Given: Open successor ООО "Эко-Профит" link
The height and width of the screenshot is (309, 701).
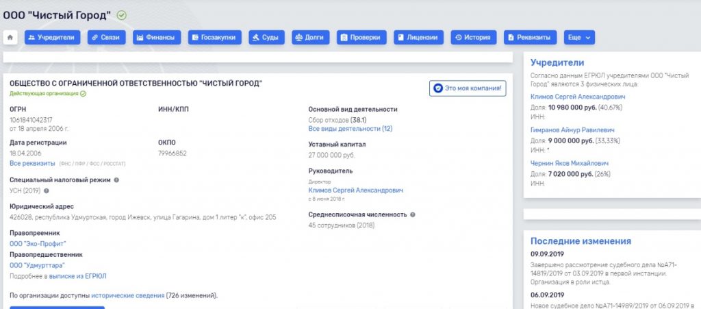Looking at the screenshot, I should [x=38, y=243].
